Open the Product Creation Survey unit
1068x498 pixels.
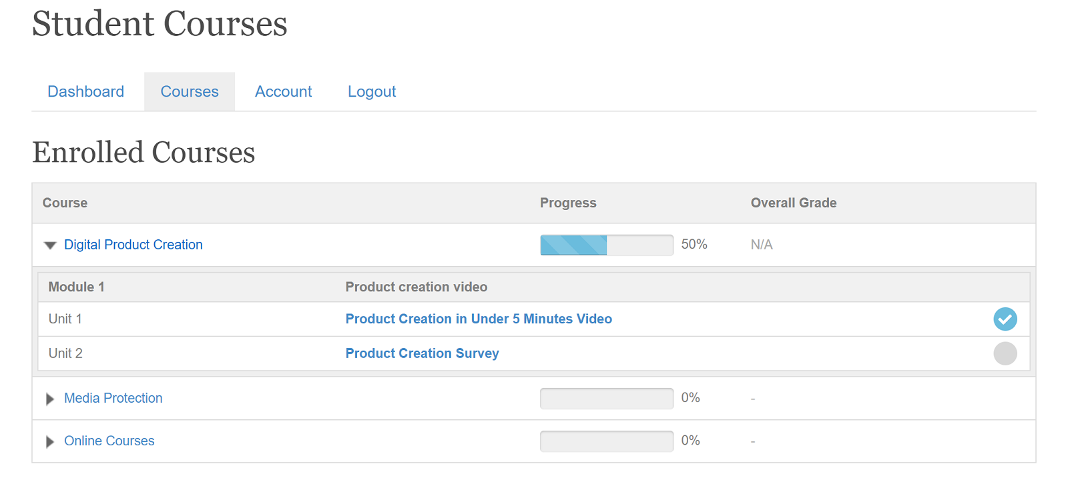click(422, 353)
